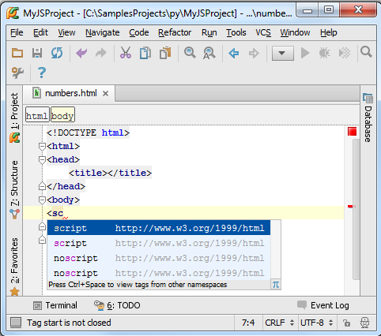This screenshot has height=336, width=381.
Task: Click the blue Back navigation arrow
Action: 234,54
